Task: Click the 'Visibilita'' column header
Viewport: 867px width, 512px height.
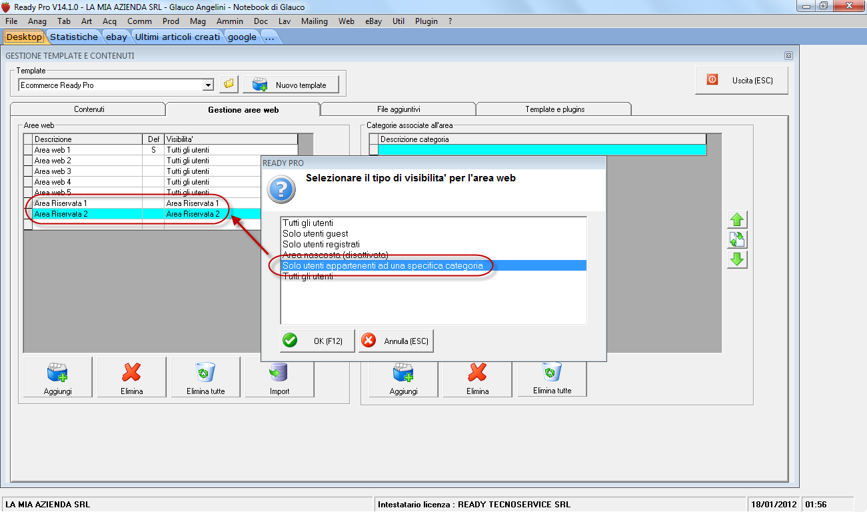Action: pos(231,139)
